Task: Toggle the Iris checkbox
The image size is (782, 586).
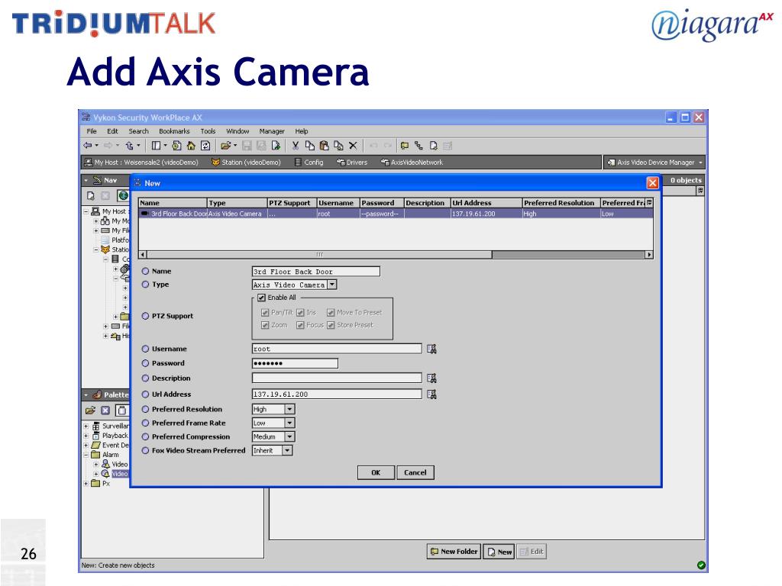Action: coord(300,312)
